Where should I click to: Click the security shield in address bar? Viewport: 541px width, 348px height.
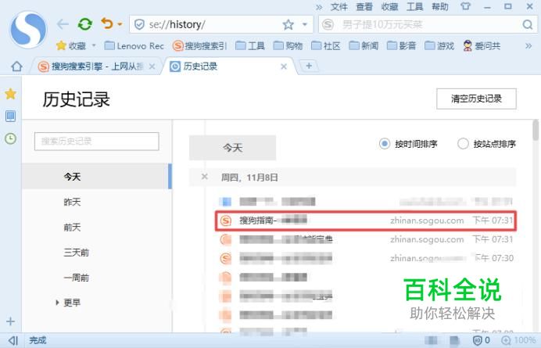(x=139, y=24)
